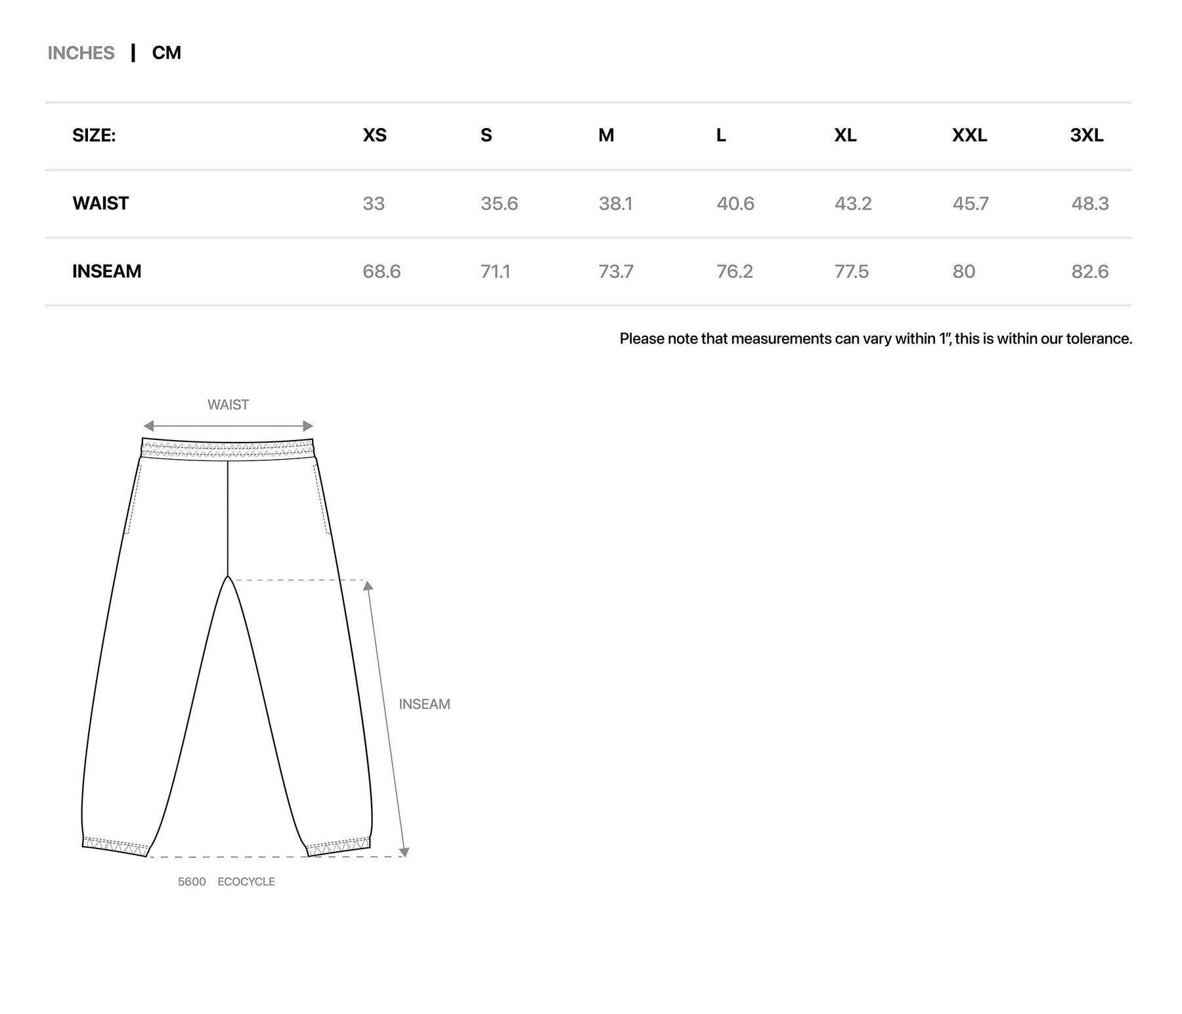Select the M size column header
1182x1014 pixels.
605,135
